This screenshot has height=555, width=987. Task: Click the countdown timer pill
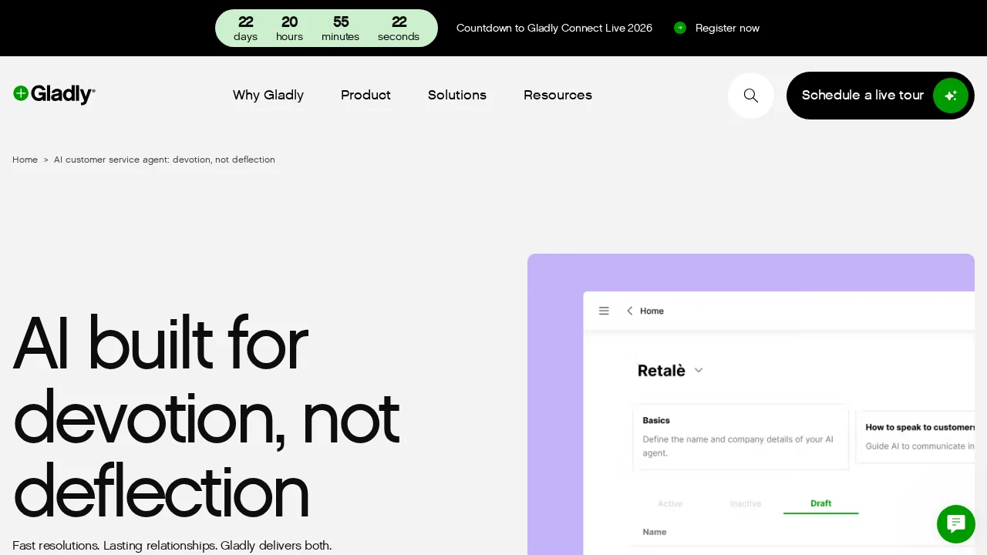326,29
